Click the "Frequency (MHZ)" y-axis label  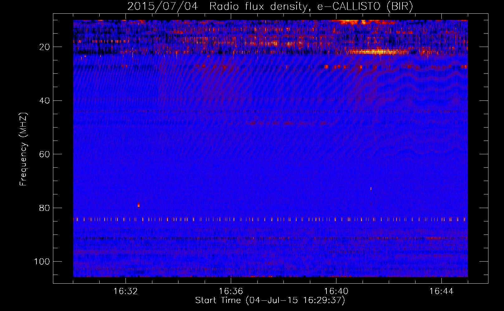pyautogui.click(x=23, y=149)
